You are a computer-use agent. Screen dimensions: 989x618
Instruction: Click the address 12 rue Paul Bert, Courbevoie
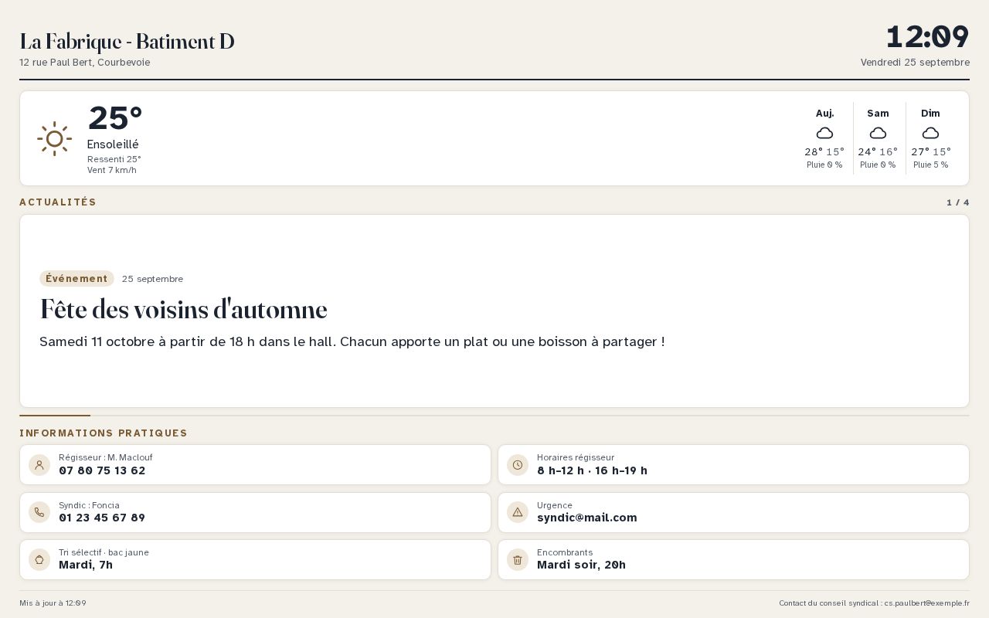85,63
